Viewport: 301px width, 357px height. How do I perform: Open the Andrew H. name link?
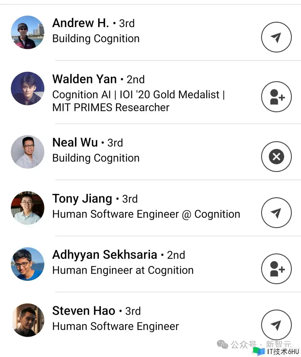coord(81,23)
